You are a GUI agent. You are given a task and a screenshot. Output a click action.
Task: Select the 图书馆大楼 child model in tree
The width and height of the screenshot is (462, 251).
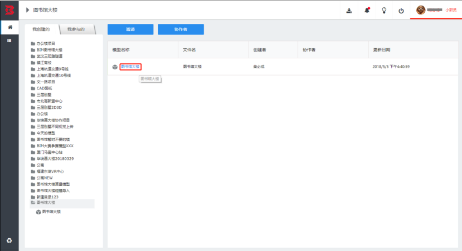click(51, 212)
